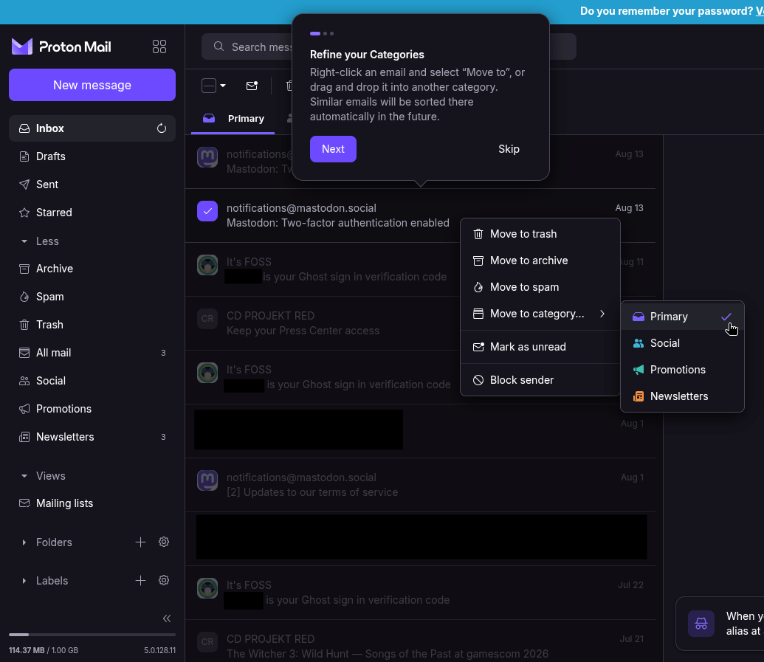Pick Social category in submenu
Viewport: 764px width, 662px height.
coord(682,343)
